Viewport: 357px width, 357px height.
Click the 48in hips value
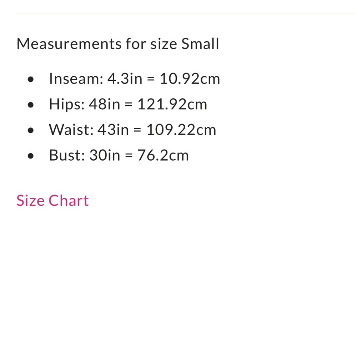(104, 104)
